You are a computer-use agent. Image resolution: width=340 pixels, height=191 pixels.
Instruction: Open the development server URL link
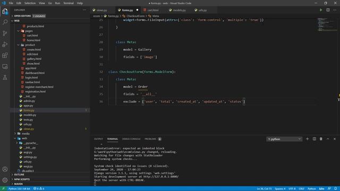click(160, 177)
